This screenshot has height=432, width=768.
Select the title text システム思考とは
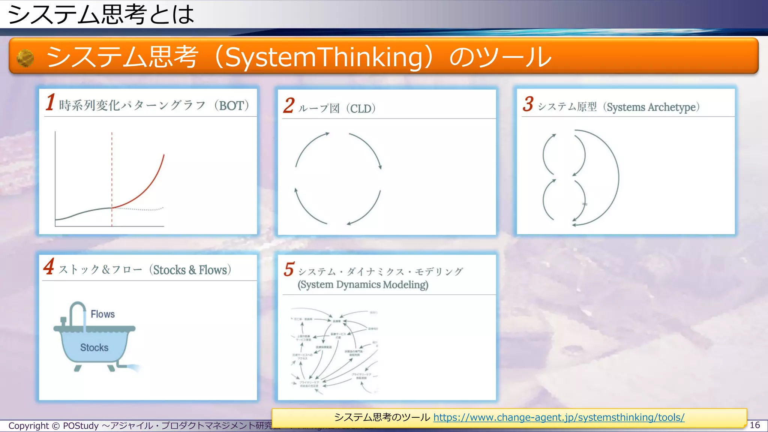101,14
